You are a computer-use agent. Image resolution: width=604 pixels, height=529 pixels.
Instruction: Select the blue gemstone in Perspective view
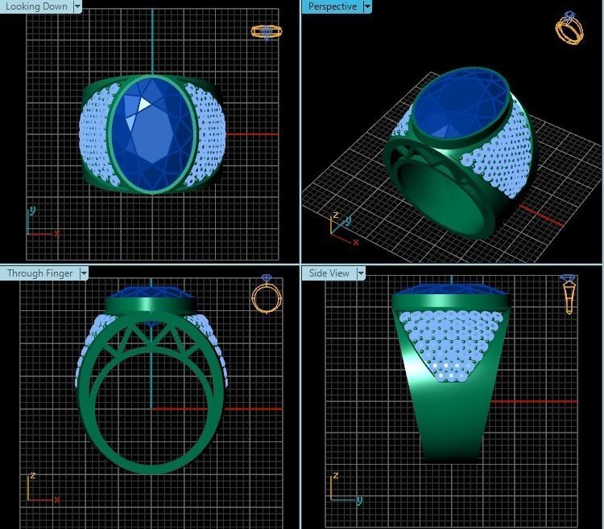click(x=461, y=105)
